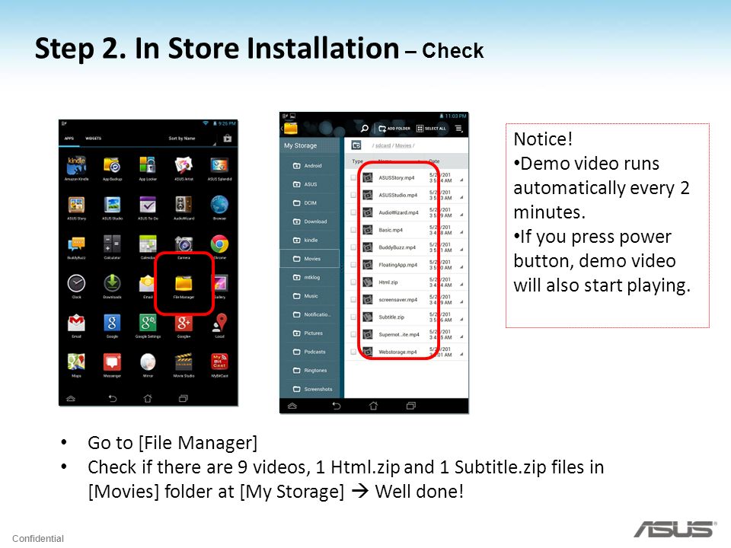Follow the Movies breadcrumb link
The width and height of the screenshot is (731, 548).
coord(404,146)
